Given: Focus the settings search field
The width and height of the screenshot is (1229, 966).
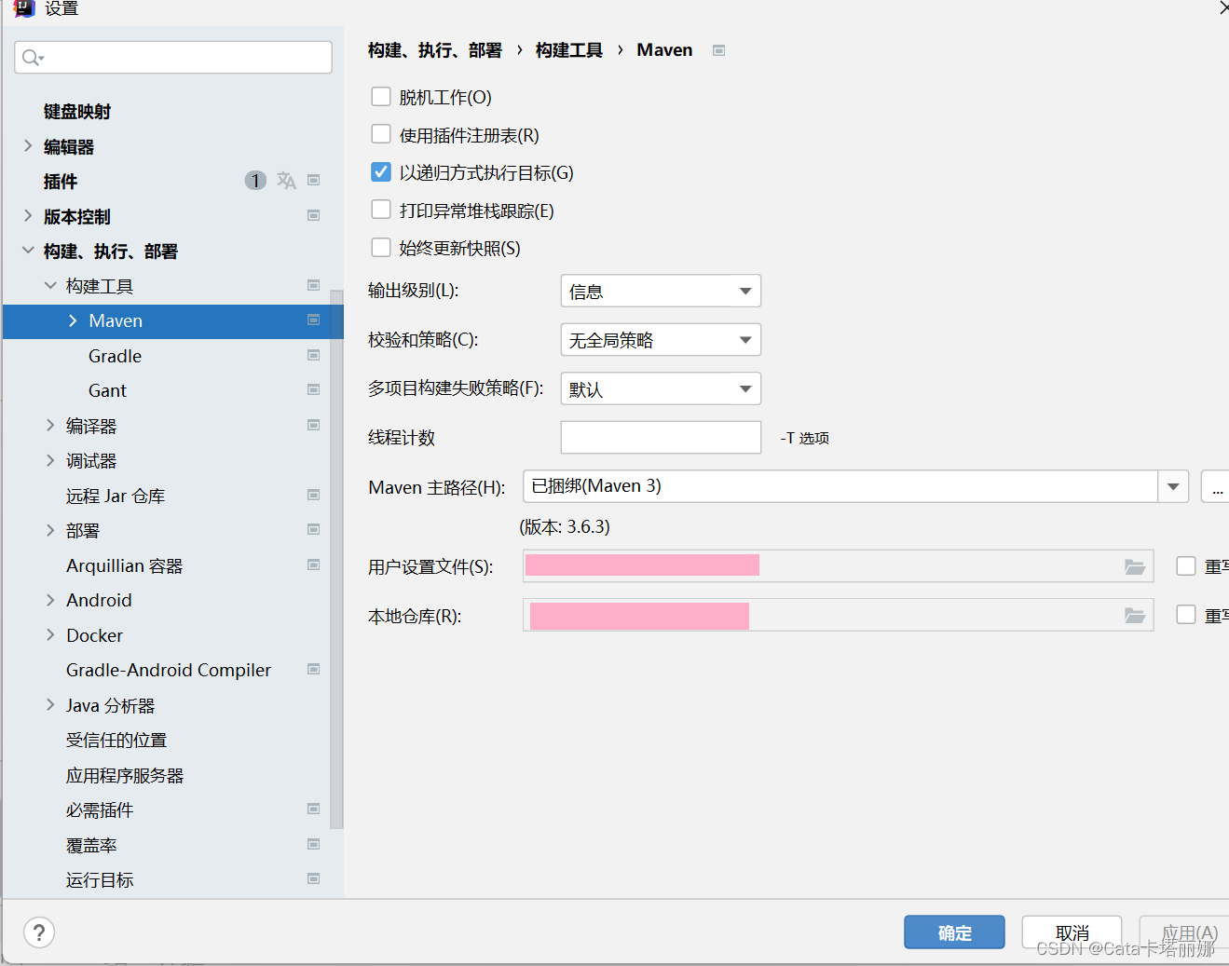Looking at the screenshot, I should pos(173,58).
